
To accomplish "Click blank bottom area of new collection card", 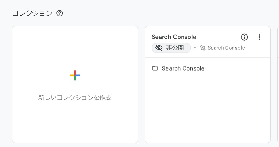I will 75,126.
